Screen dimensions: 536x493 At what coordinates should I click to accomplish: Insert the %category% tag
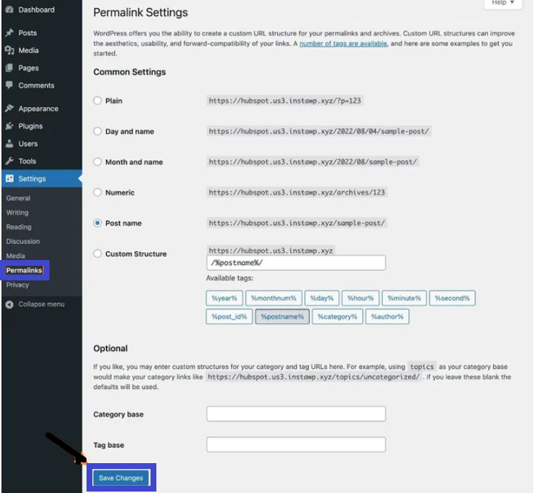pyautogui.click(x=337, y=316)
